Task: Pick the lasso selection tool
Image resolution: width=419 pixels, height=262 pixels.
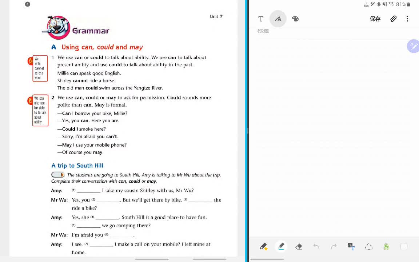Action: (369, 246)
